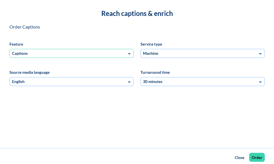Click the selected "Machine" value text
The height and width of the screenshot is (164, 274).
(151, 53)
